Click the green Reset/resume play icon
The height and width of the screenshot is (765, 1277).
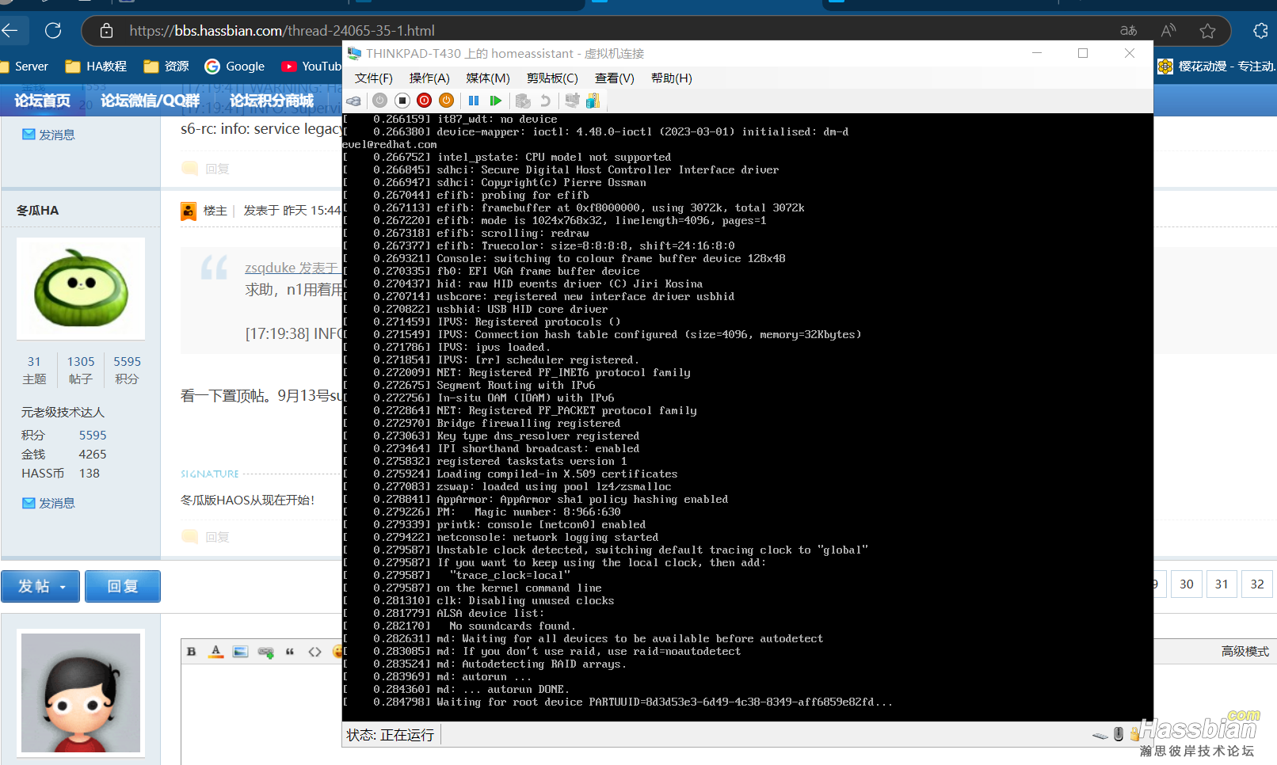pos(496,101)
